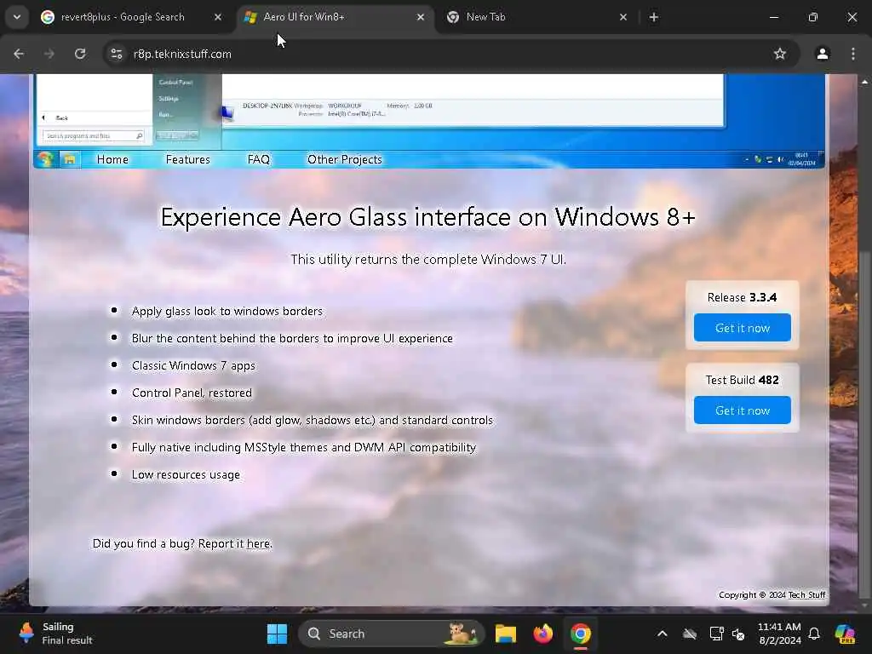Click the screenshot banner image at top

pos(429,112)
